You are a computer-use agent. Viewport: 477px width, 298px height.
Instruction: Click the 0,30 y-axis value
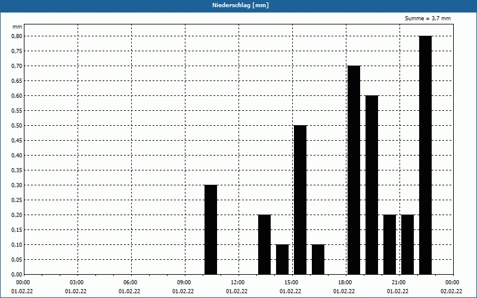[17, 185]
